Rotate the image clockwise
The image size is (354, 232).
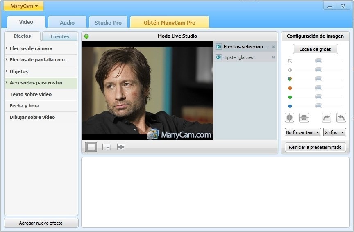tap(327, 118)
